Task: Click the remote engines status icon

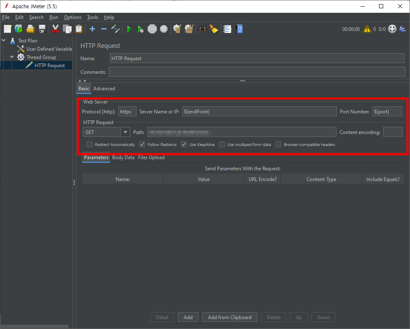Action: coord(392,29)
